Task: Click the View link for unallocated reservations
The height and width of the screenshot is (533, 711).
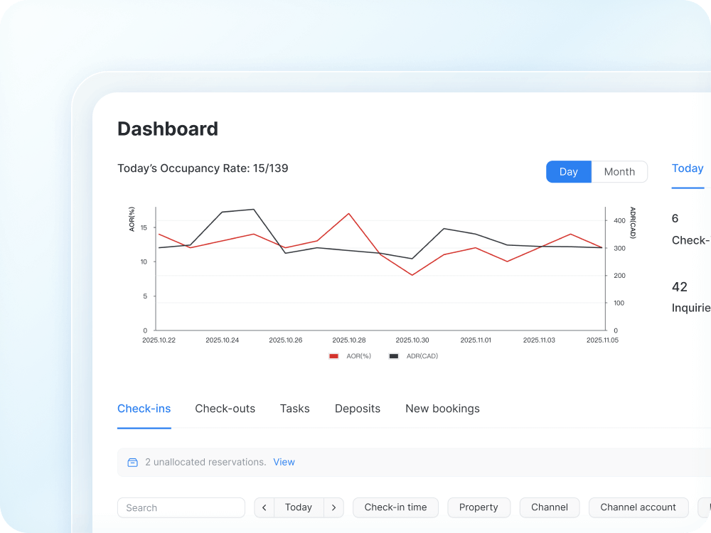Action: [x=284, y=462]
